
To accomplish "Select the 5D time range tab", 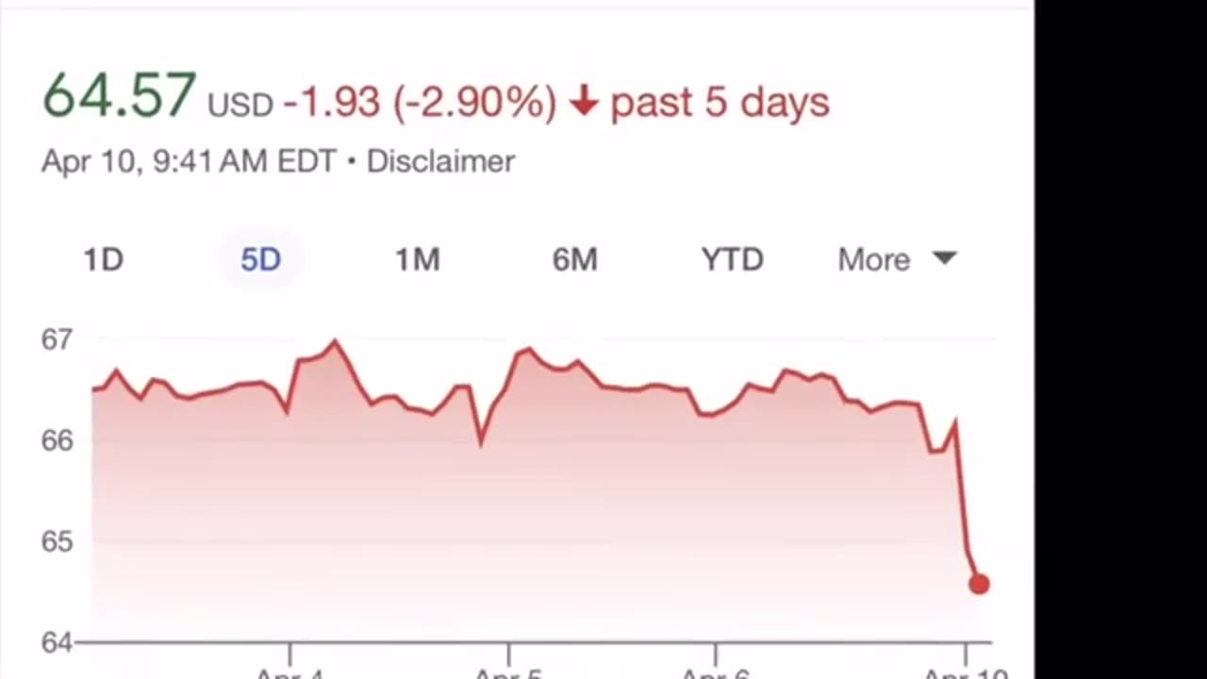I will 260,259.
